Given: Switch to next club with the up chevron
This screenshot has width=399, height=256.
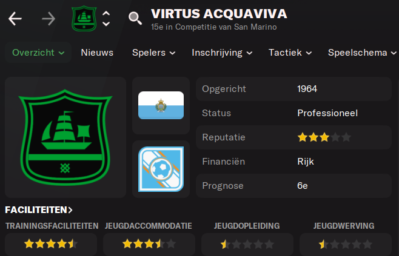Looking at the screenshot, I should click(x=106, y=13).
